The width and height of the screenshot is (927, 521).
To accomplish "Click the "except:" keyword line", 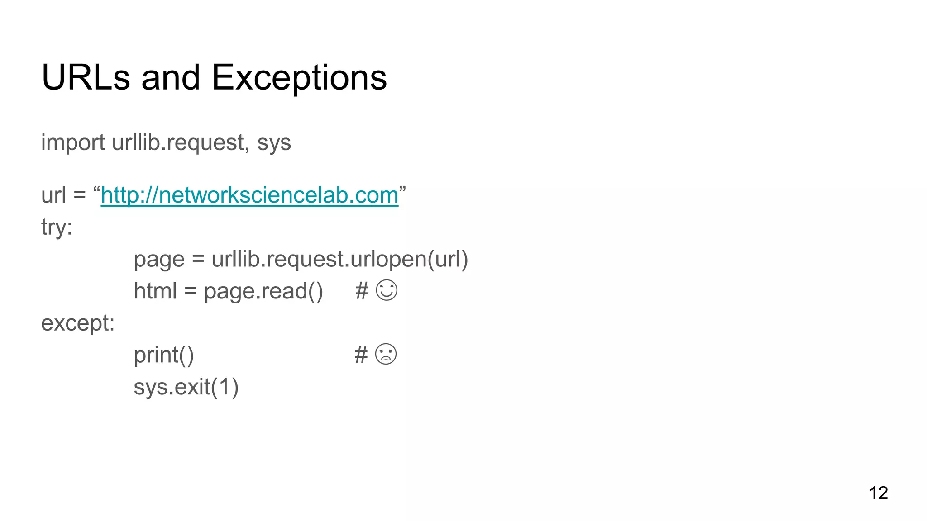I will pyautogui.click(x=78, y=323).
